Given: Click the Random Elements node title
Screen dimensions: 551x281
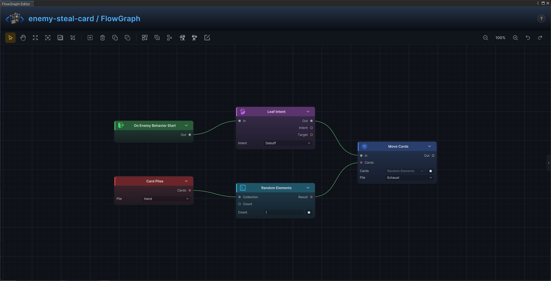Looking at the screenshot, I should tap(276, 188).
